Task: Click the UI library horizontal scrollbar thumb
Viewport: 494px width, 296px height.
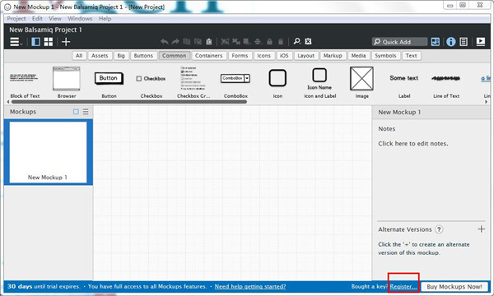Action: coord(129,102)
